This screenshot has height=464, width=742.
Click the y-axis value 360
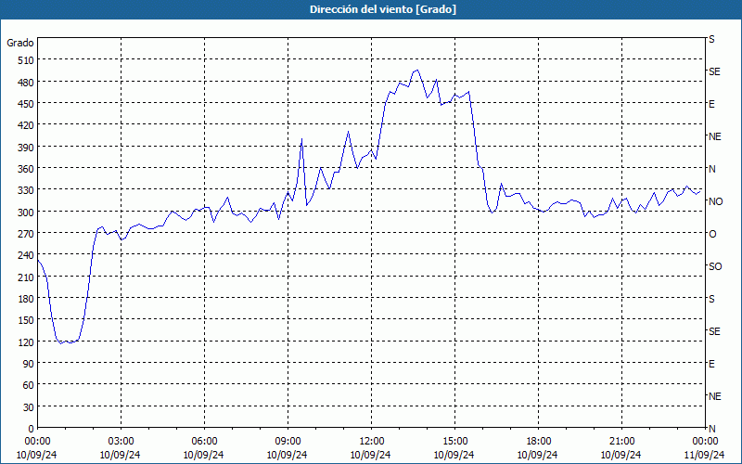[x=27, y=169]
